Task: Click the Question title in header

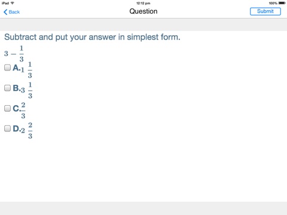Action: 143,11
